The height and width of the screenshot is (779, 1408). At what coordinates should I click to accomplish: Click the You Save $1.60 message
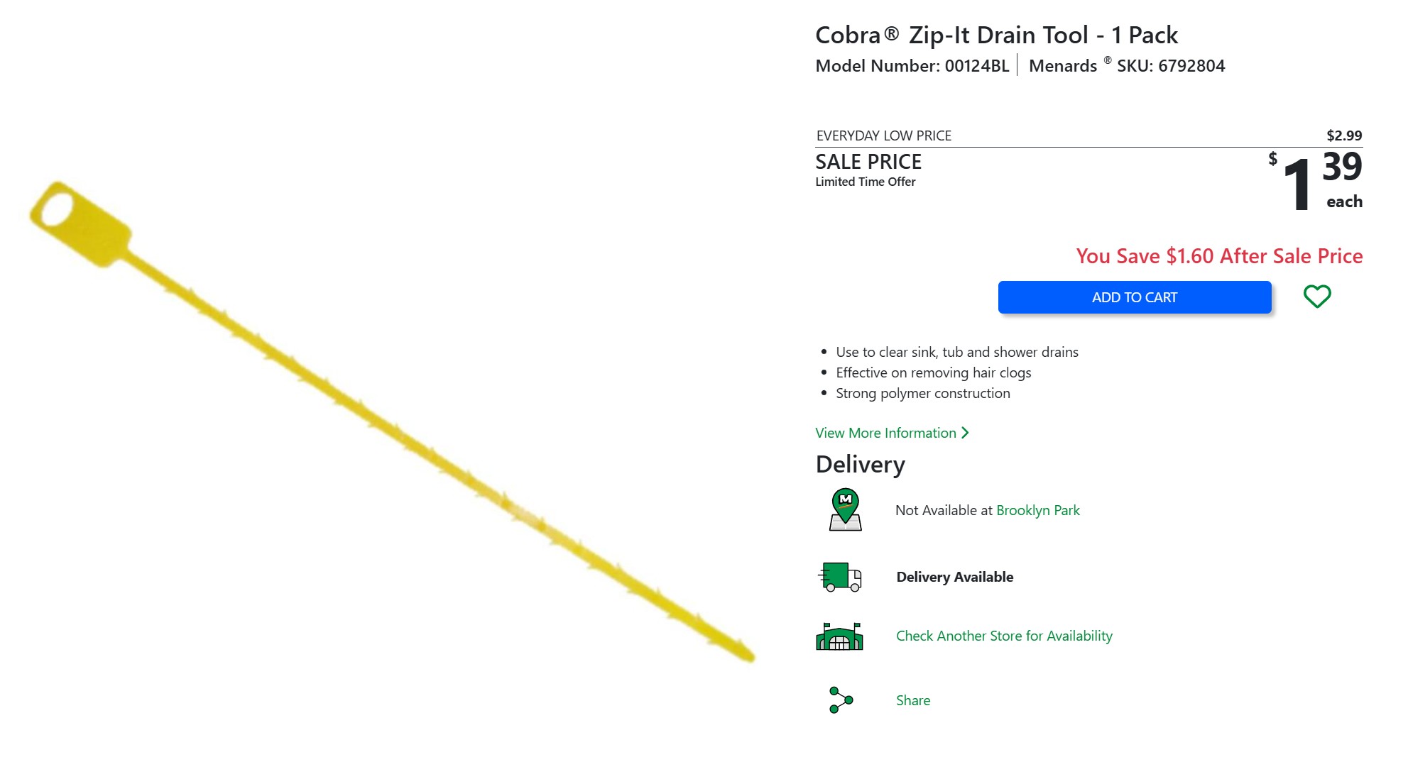pos(1218,256)
